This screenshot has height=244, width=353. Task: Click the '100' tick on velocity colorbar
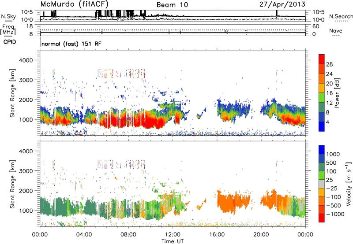(331, 171)
